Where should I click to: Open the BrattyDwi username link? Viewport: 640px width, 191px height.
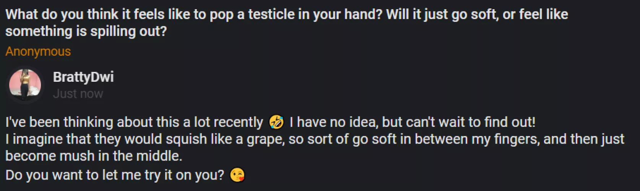[x=83, y=77]
